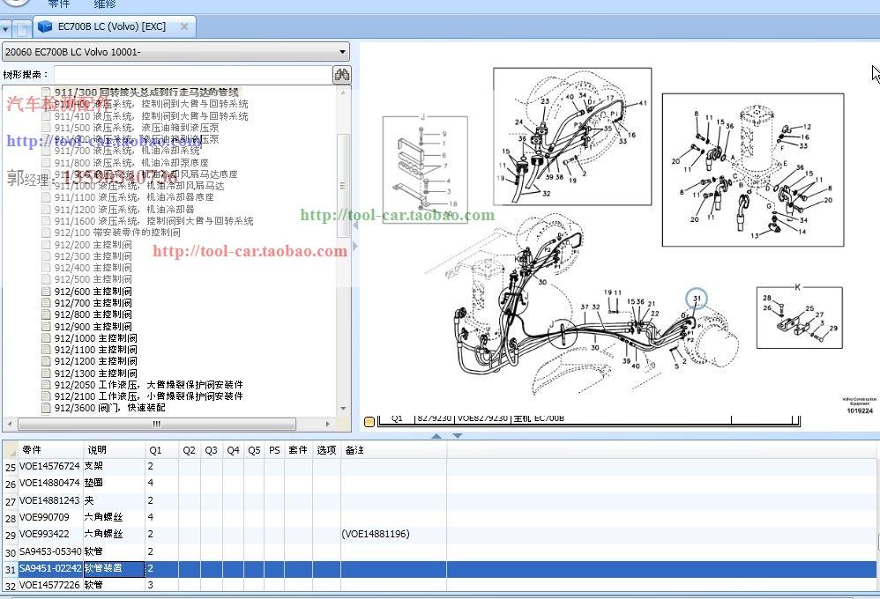Open the 零件 menu at top

click(x=59, y=4)
